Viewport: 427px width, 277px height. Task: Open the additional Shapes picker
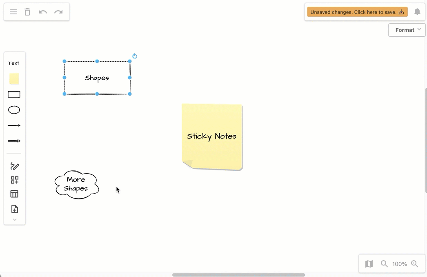[14, 180]
